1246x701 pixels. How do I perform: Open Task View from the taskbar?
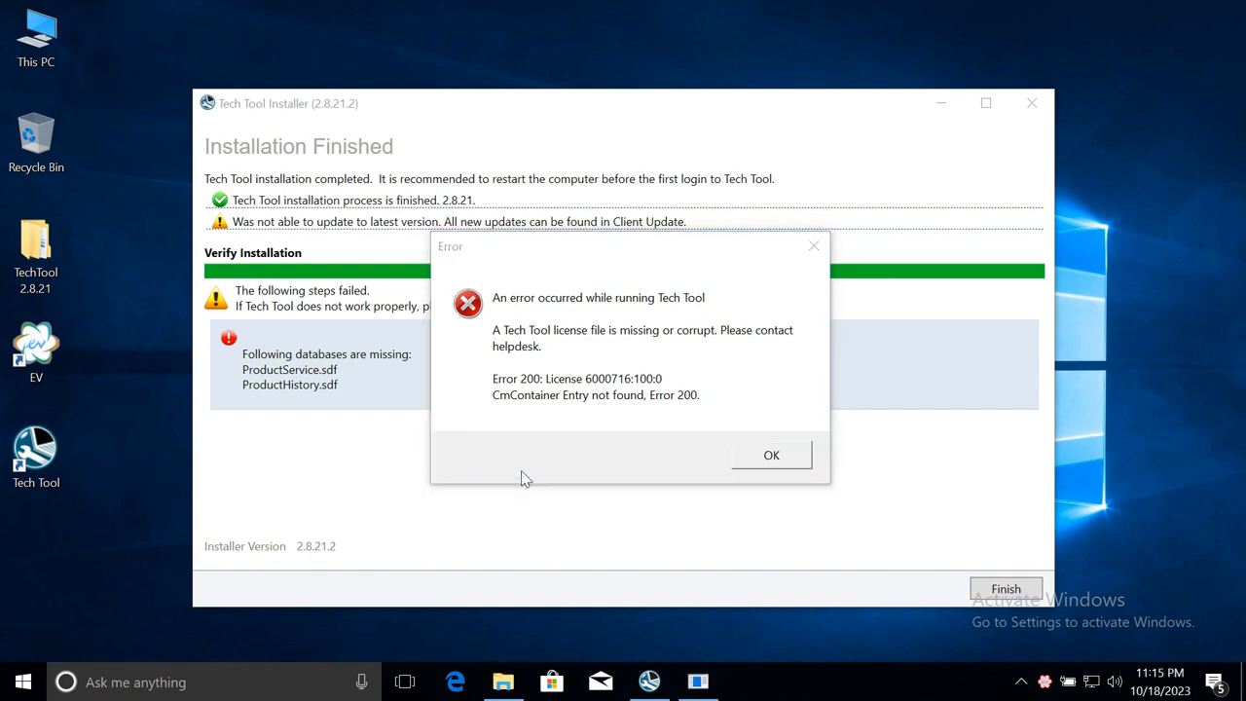click(x=405, y=682)
